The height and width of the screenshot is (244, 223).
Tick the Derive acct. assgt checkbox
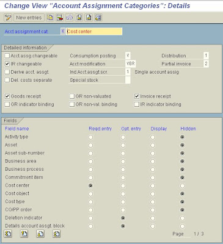pos(7,72)
